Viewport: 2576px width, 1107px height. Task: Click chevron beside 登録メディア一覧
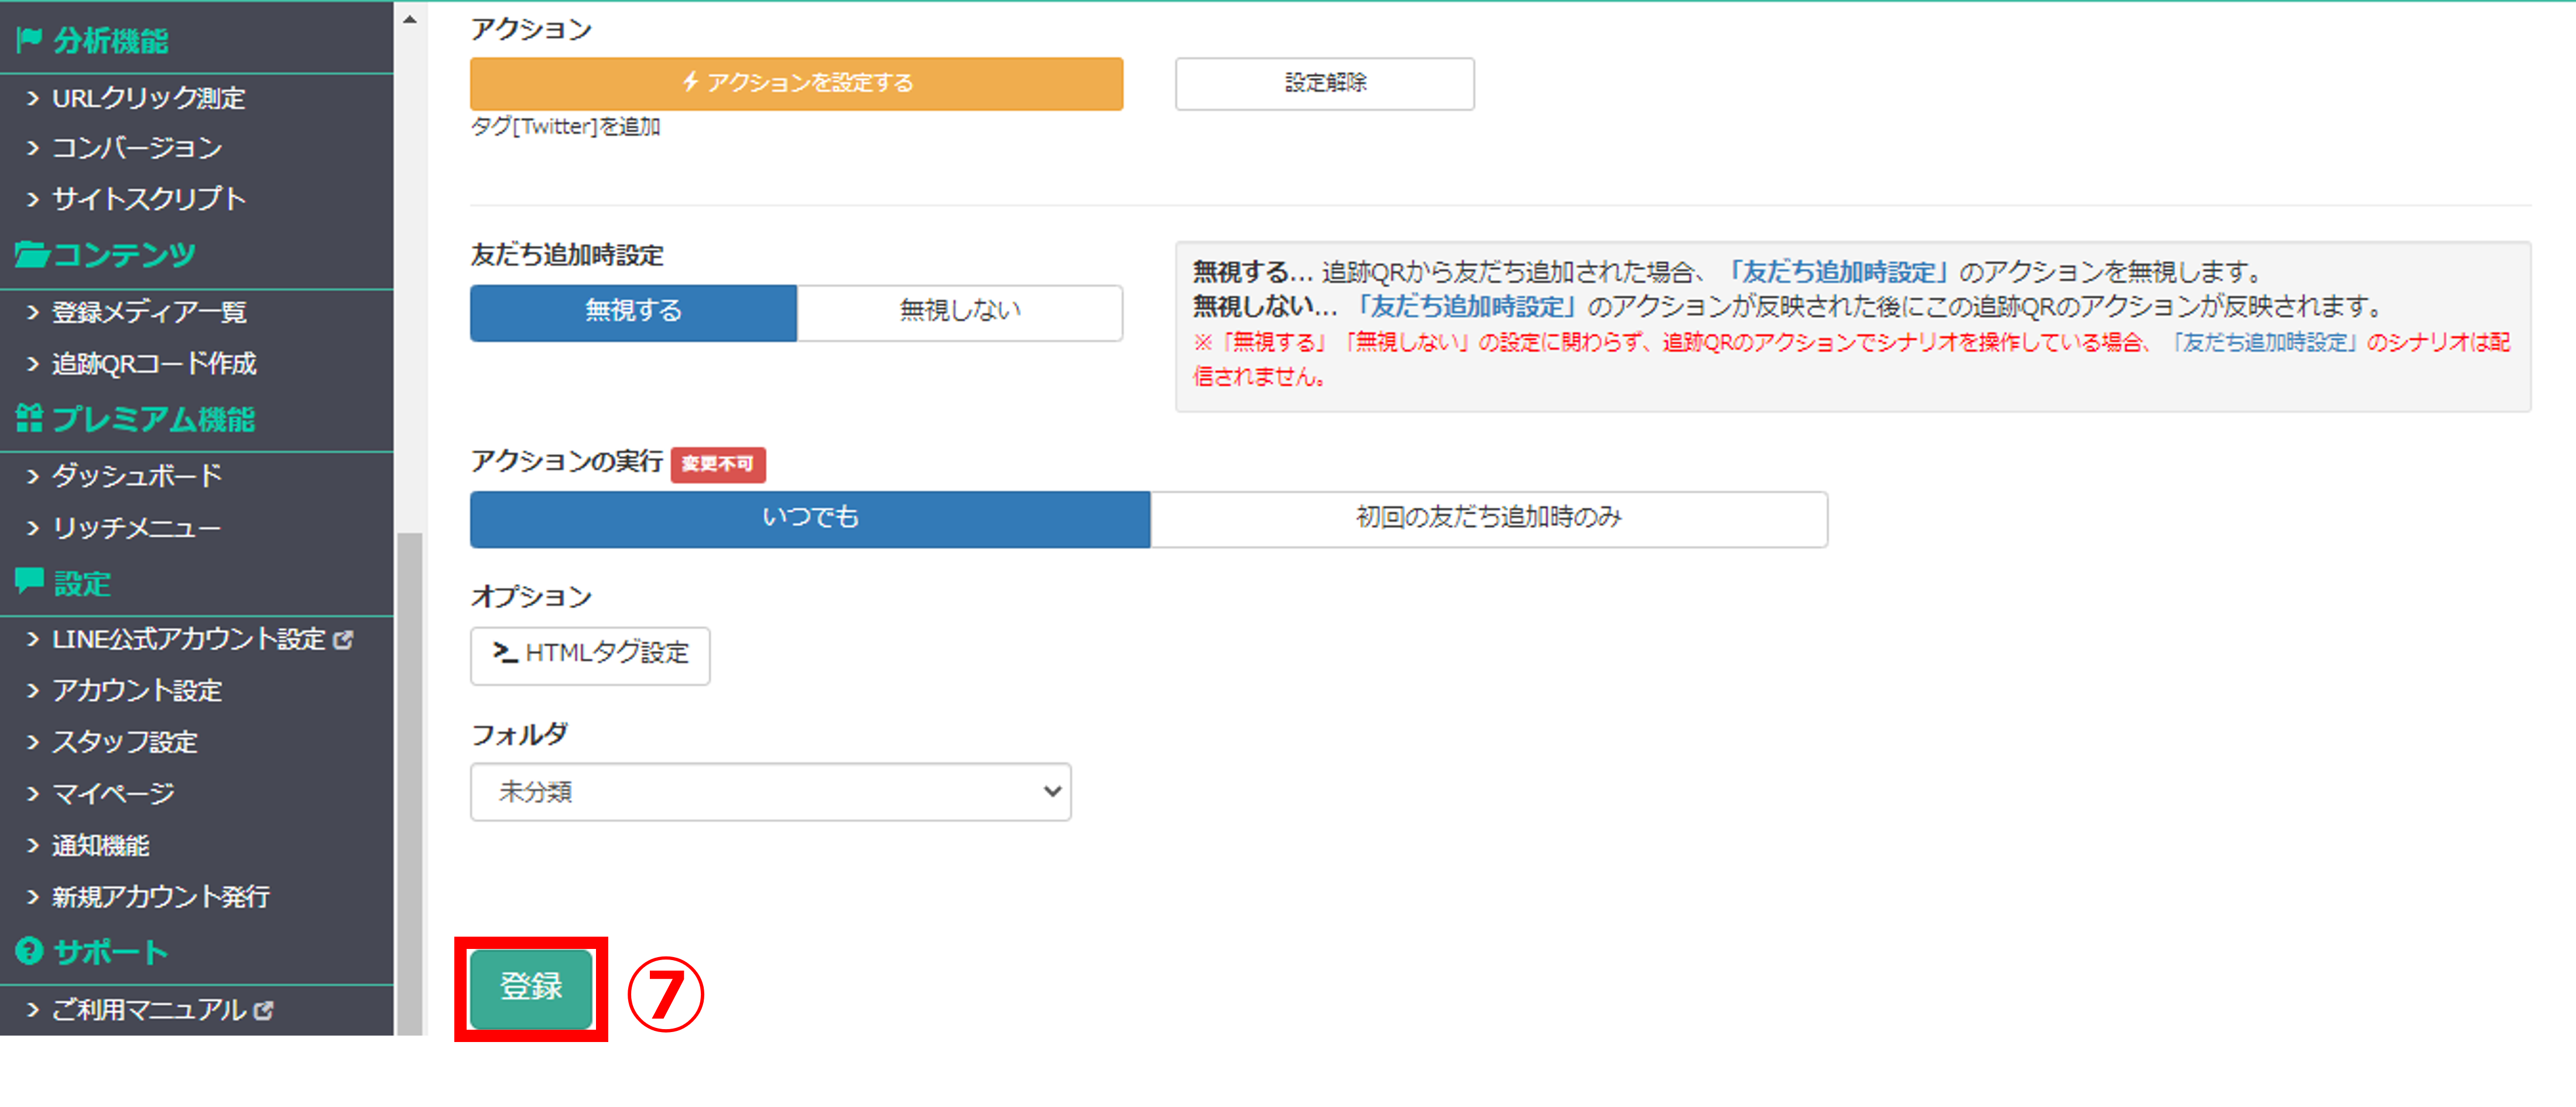(33, 312)
